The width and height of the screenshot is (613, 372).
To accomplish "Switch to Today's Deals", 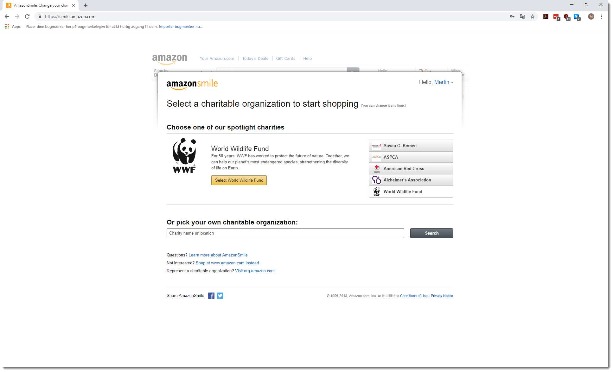I will 255,58.
